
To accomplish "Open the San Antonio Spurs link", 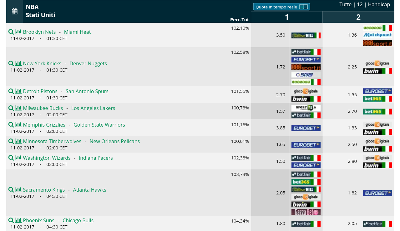I will (87, 91).
